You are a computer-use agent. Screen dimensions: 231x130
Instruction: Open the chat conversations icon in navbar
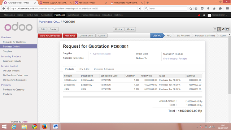tap(204, 15)
